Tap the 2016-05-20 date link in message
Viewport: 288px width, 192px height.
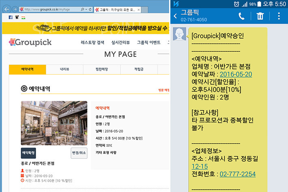point(236,74)
